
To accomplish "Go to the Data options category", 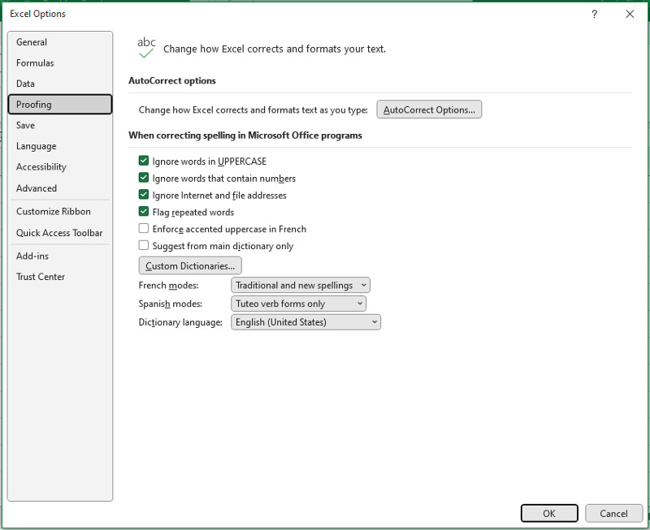I will tap(59, 84).
